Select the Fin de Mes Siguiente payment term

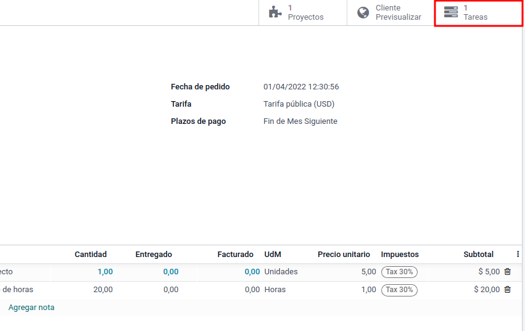(300, 121)
